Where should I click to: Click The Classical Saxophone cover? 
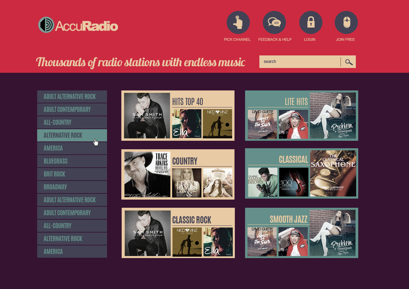tap(333, 173)
